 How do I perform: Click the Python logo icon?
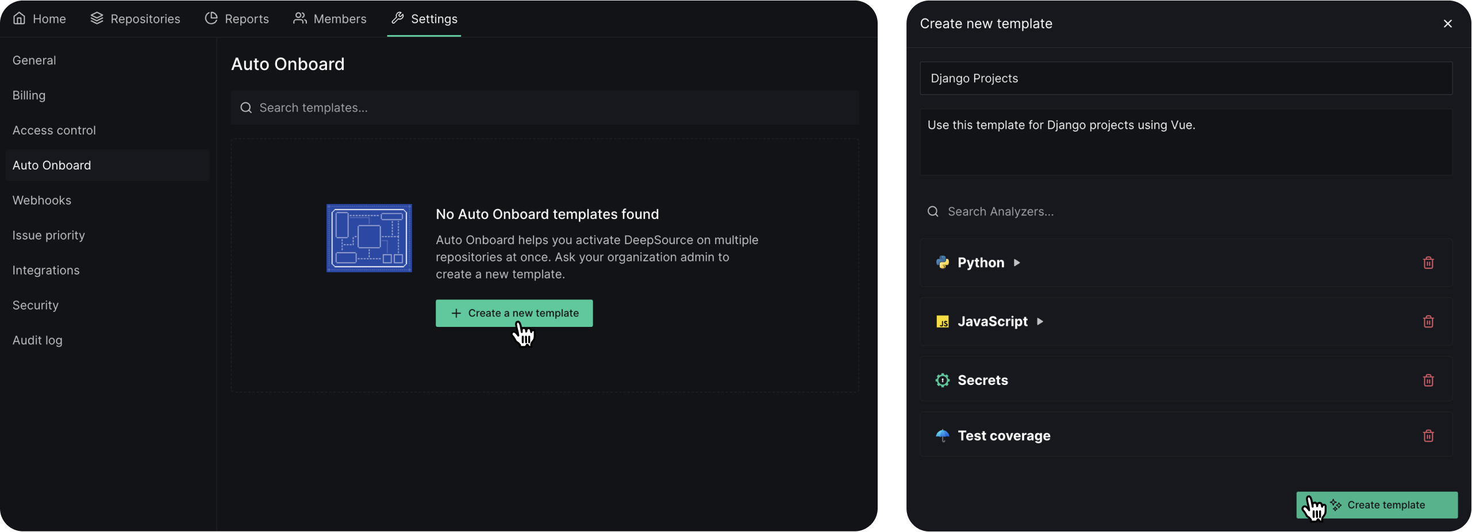[x=942, y=263]
